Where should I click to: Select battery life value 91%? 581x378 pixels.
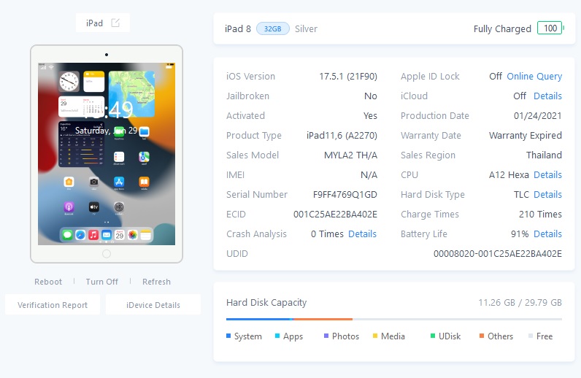pyautogui.click(x=520, y=234)
